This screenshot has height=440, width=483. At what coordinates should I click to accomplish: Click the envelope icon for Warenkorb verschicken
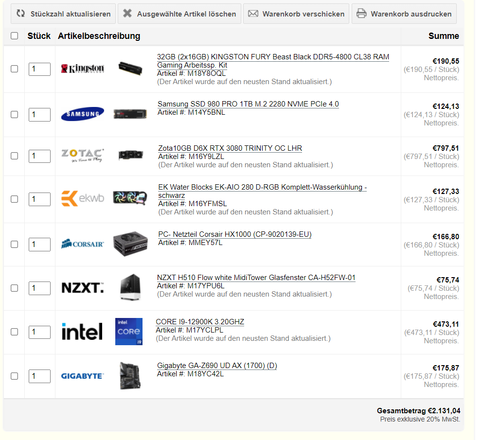click(x=253, y=14)
